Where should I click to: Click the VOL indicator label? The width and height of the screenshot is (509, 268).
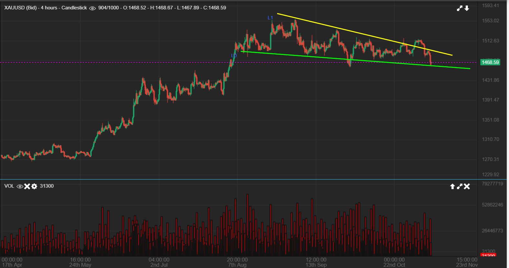[9, 186]
